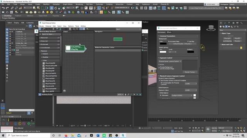
Task: Click the yellow V-Ray sun light icon
Action: 47,12
